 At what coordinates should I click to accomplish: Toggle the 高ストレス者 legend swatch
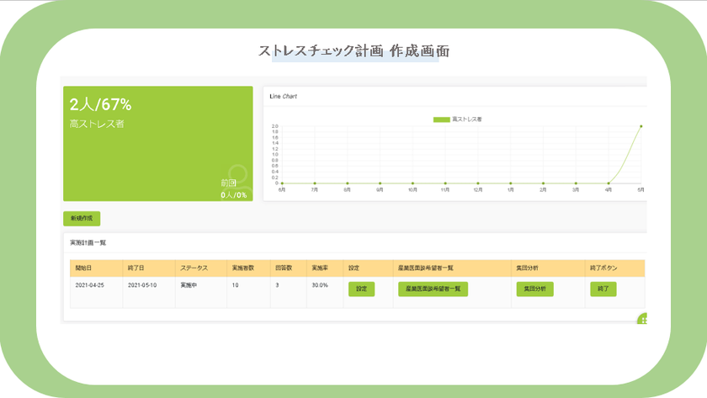click(441, 119)
